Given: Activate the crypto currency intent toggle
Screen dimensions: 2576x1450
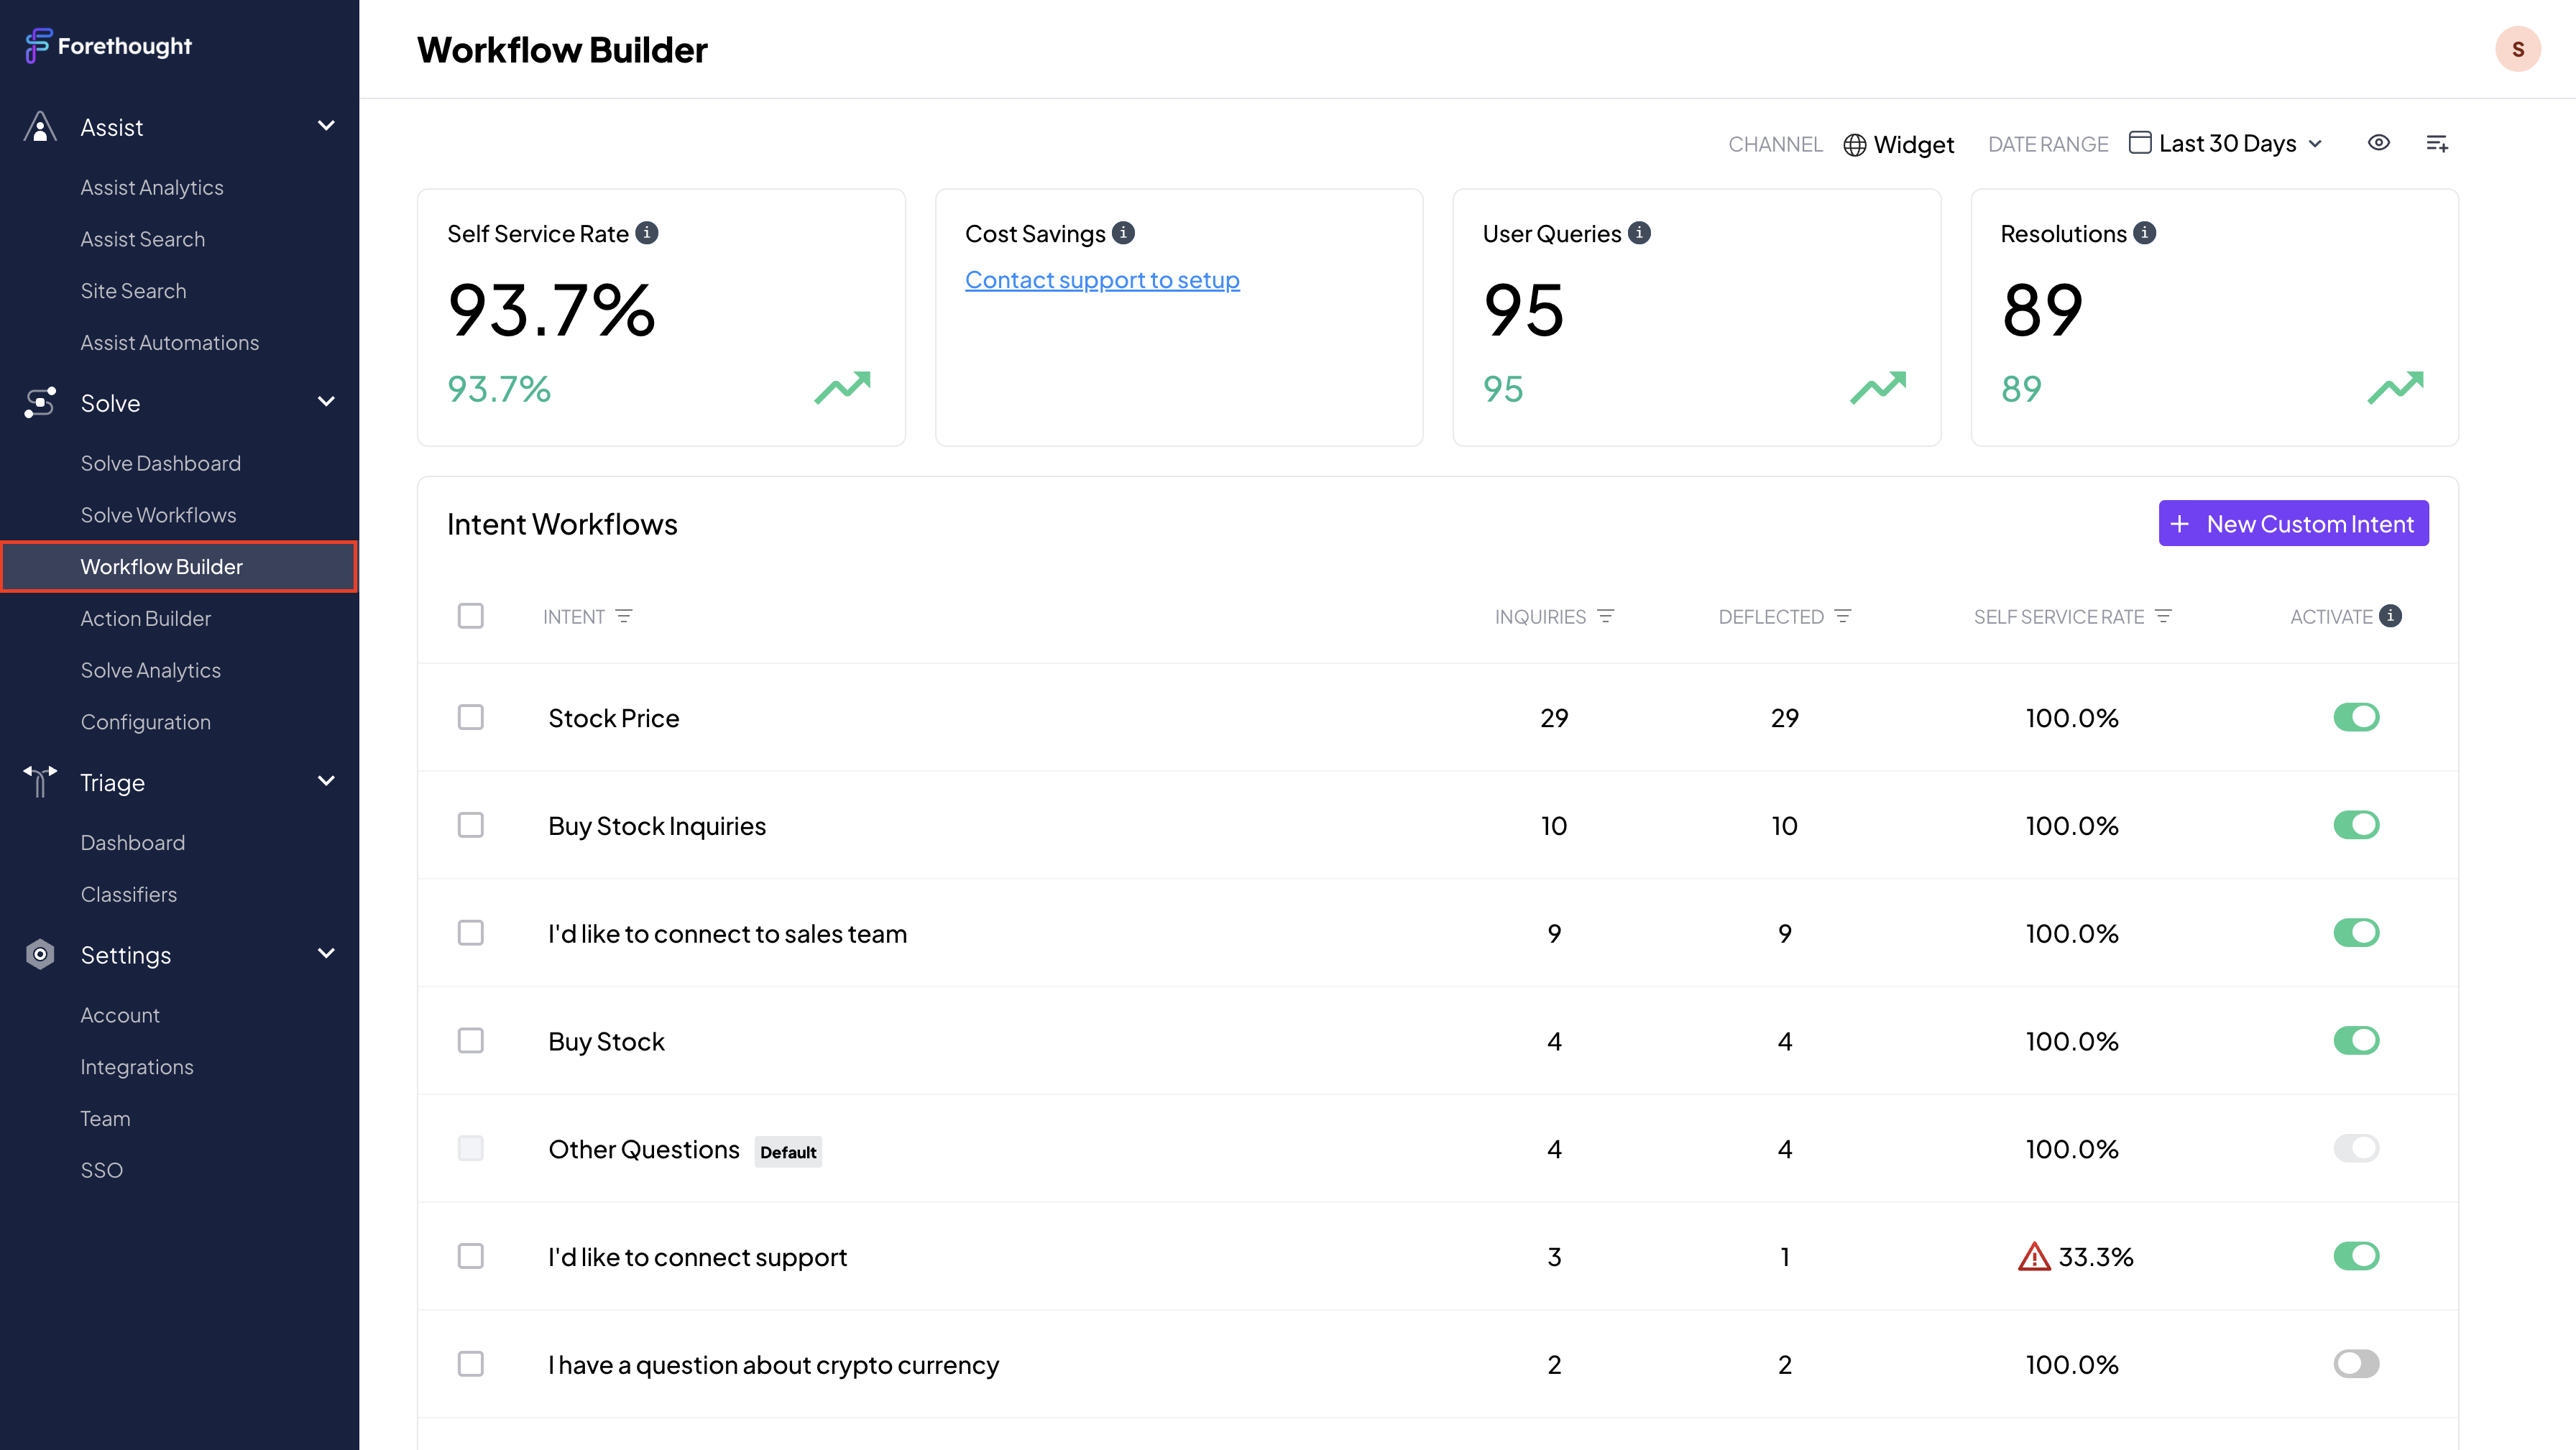Looking at the screenshot, I should click(x=2357, y=1365).
